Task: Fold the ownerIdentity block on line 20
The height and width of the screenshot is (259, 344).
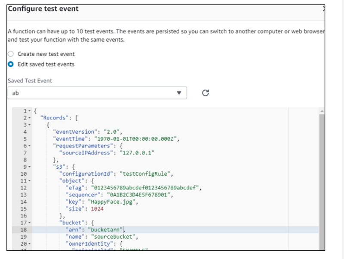Action: [x=30, y=244]
